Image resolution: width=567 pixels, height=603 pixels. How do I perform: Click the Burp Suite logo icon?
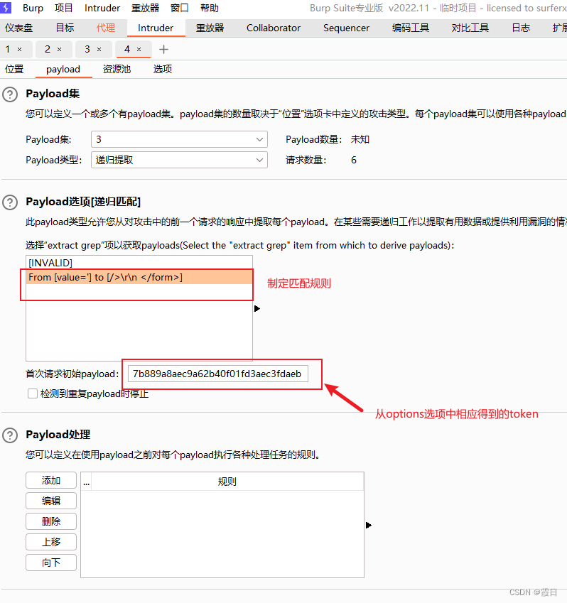pyautogui.click(x=6, y=7)
